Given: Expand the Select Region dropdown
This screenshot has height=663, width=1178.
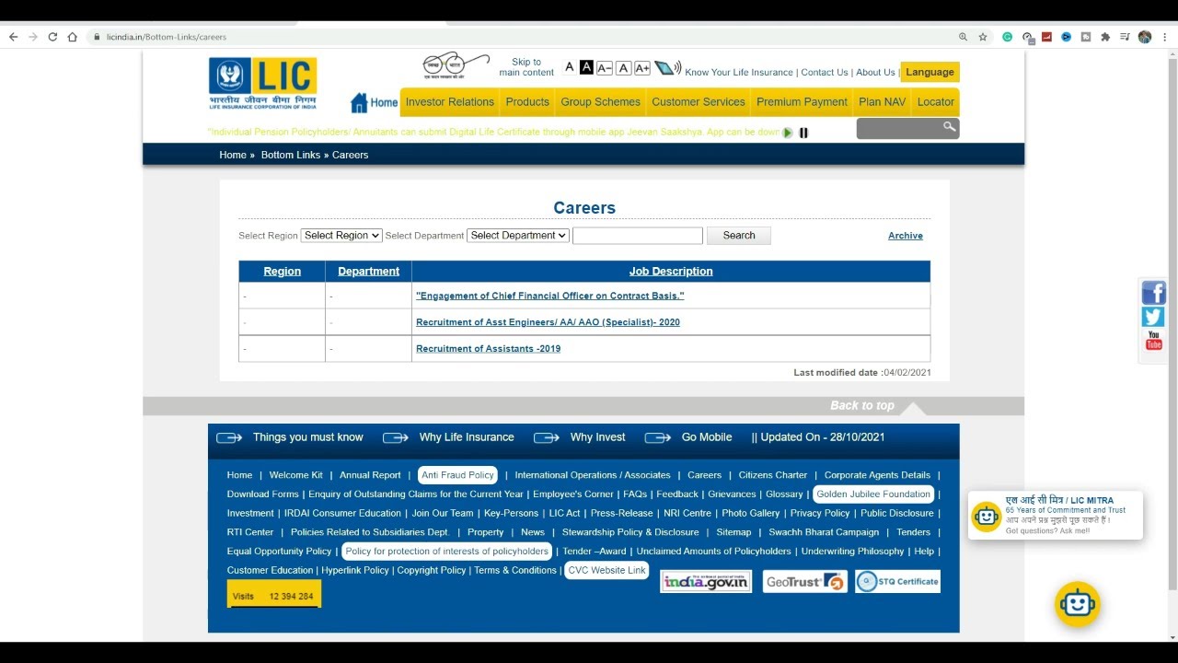Looking at the screenshot, I should (x=341, y=236).
